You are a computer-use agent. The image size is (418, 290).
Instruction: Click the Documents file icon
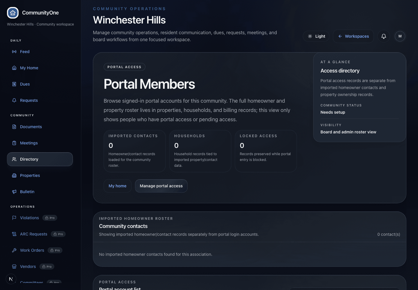(x=14, y=127)
